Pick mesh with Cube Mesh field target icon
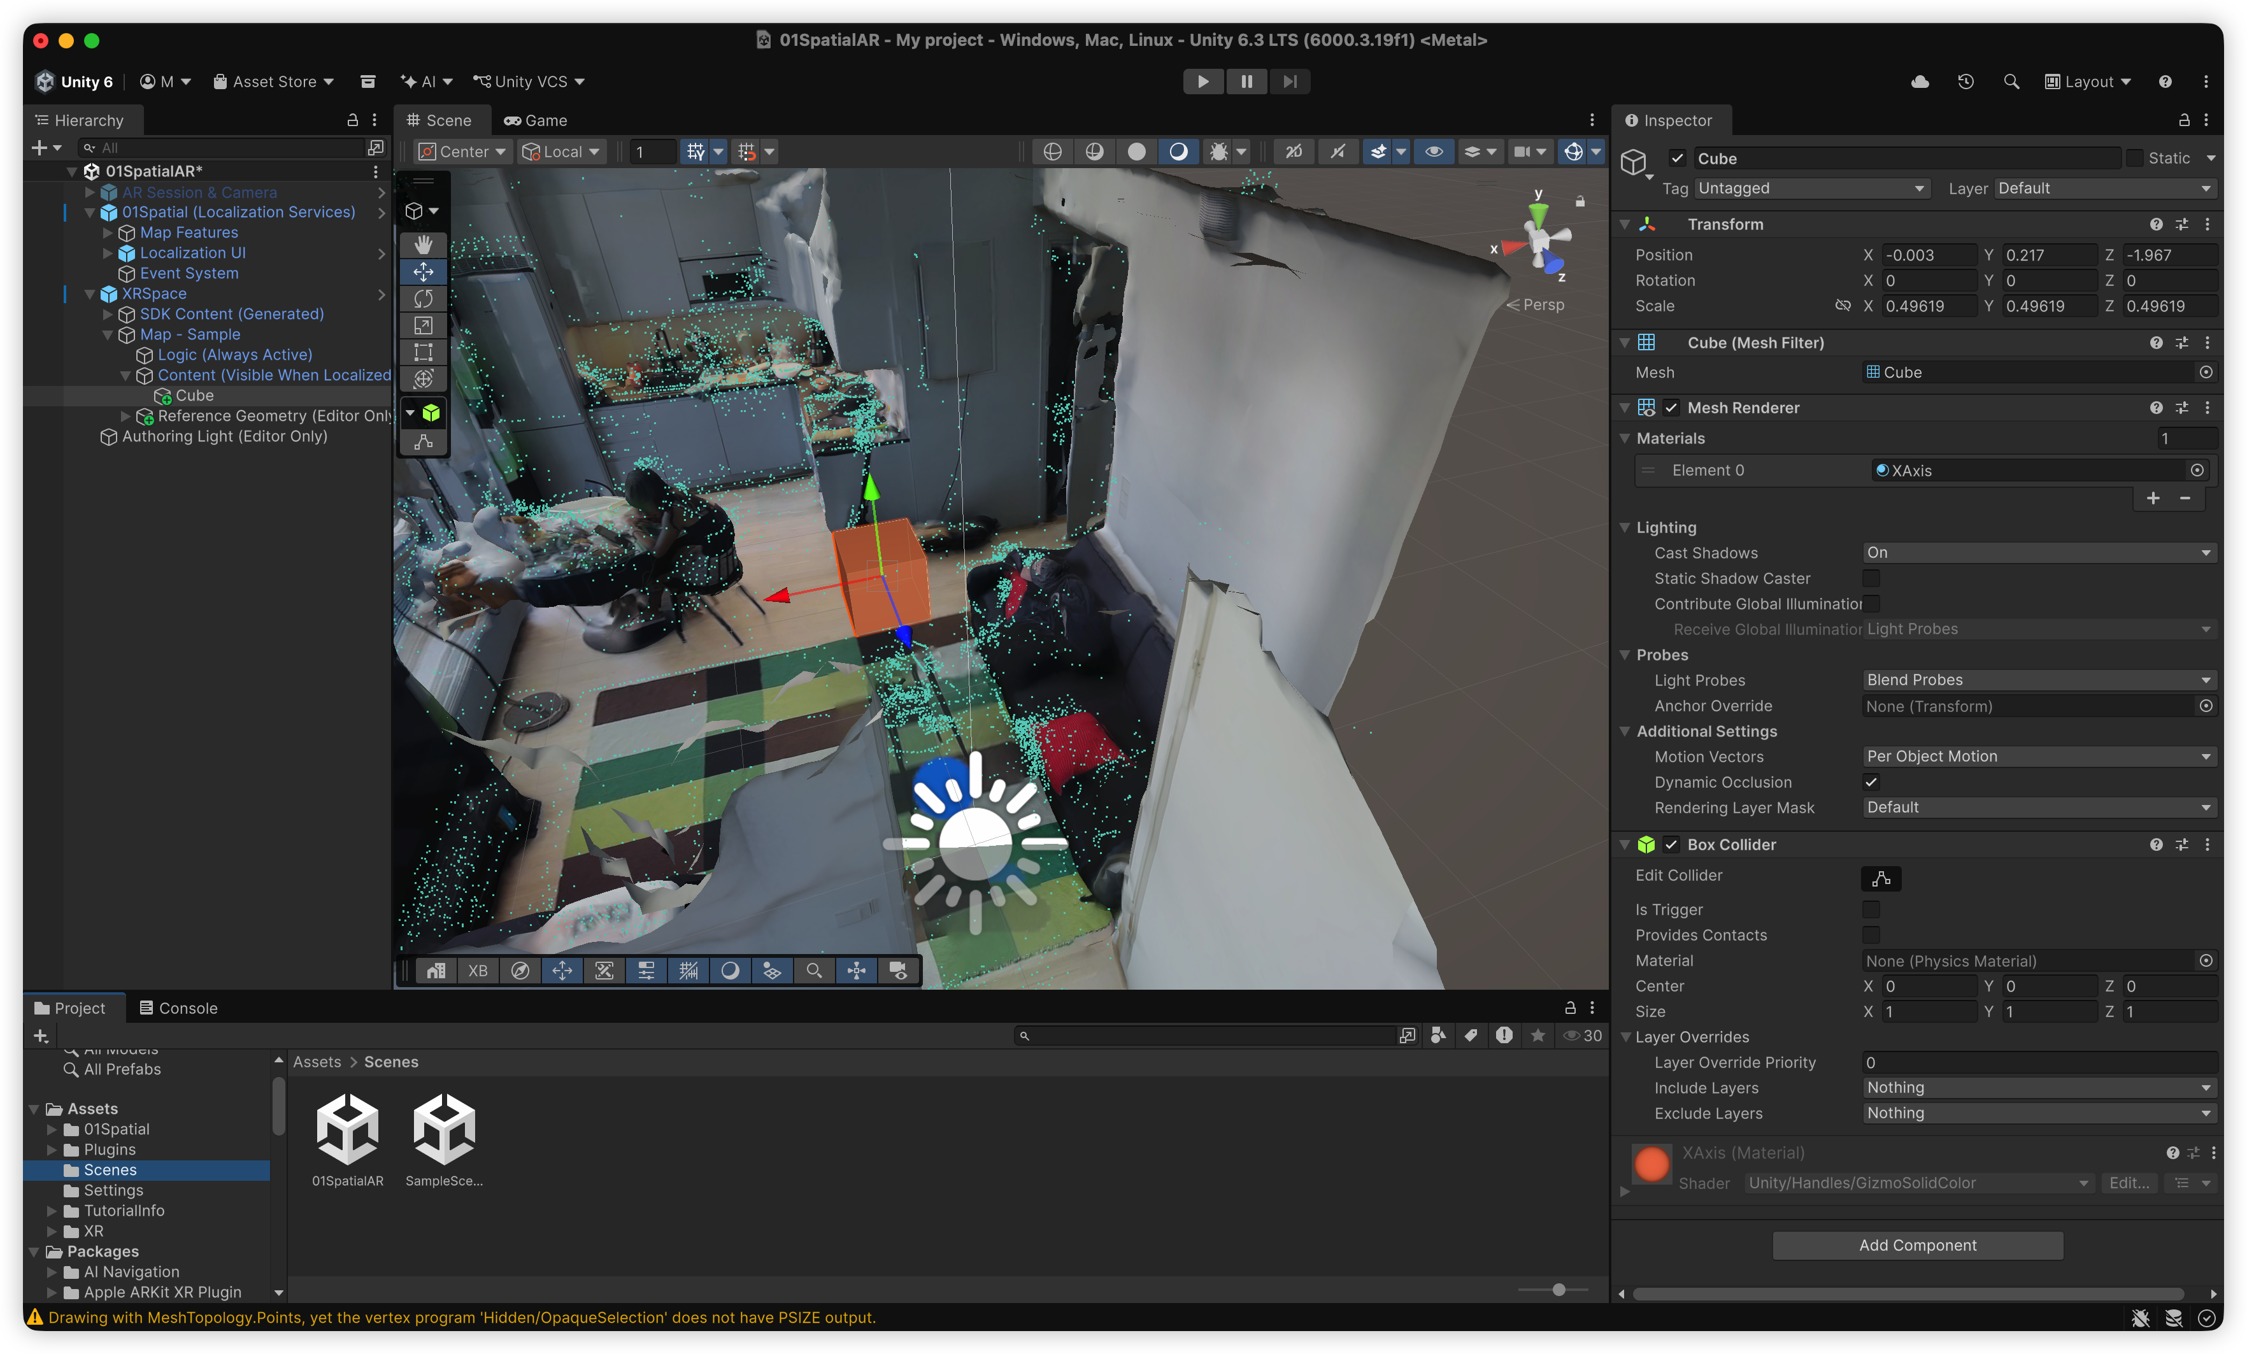The height and width of the screenshot is (1354, 2247). (2205, 372)
